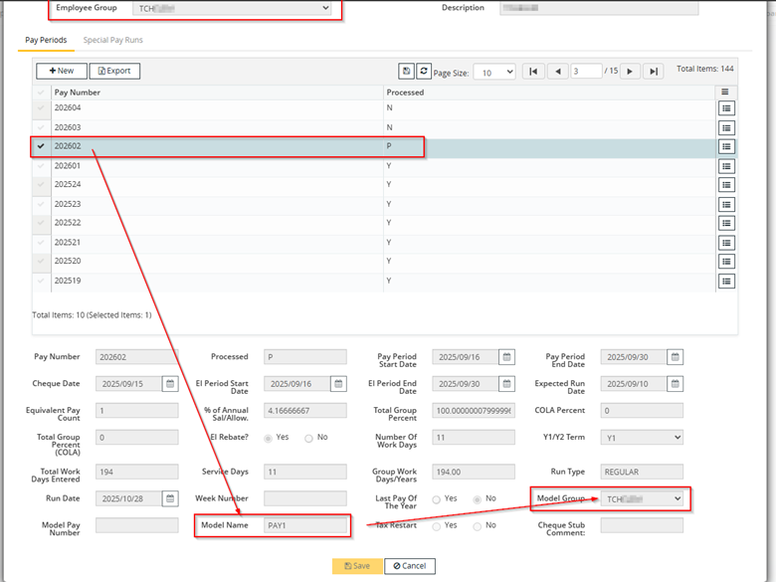Viewport: 776px width, 582px height.
Task: Open calendar for Pay Period End Date
Action: 676,357
